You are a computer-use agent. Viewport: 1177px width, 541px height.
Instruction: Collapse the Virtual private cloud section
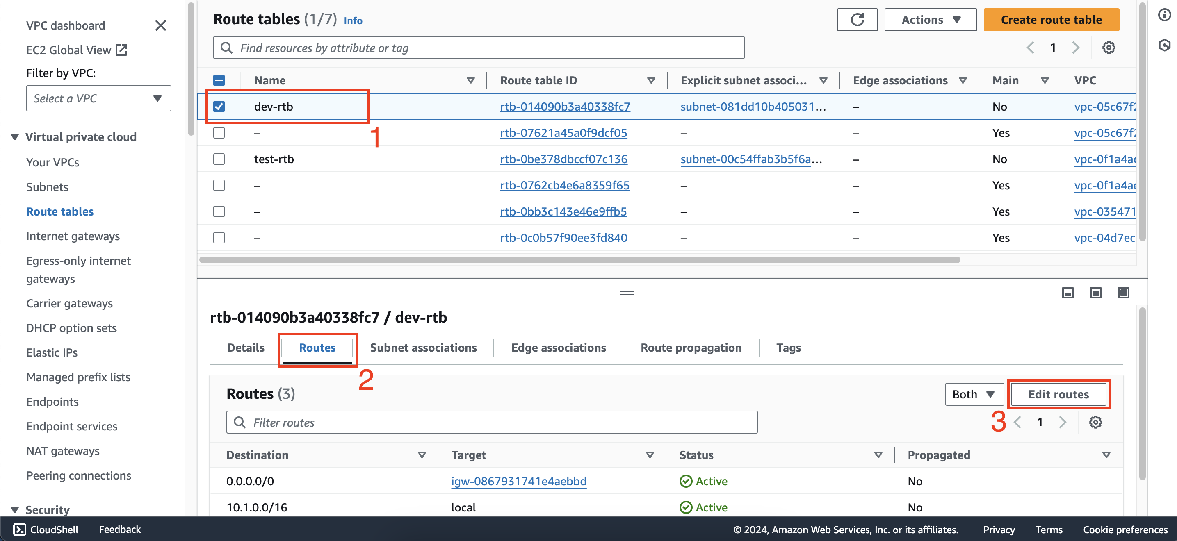click(x=15, y=137)
